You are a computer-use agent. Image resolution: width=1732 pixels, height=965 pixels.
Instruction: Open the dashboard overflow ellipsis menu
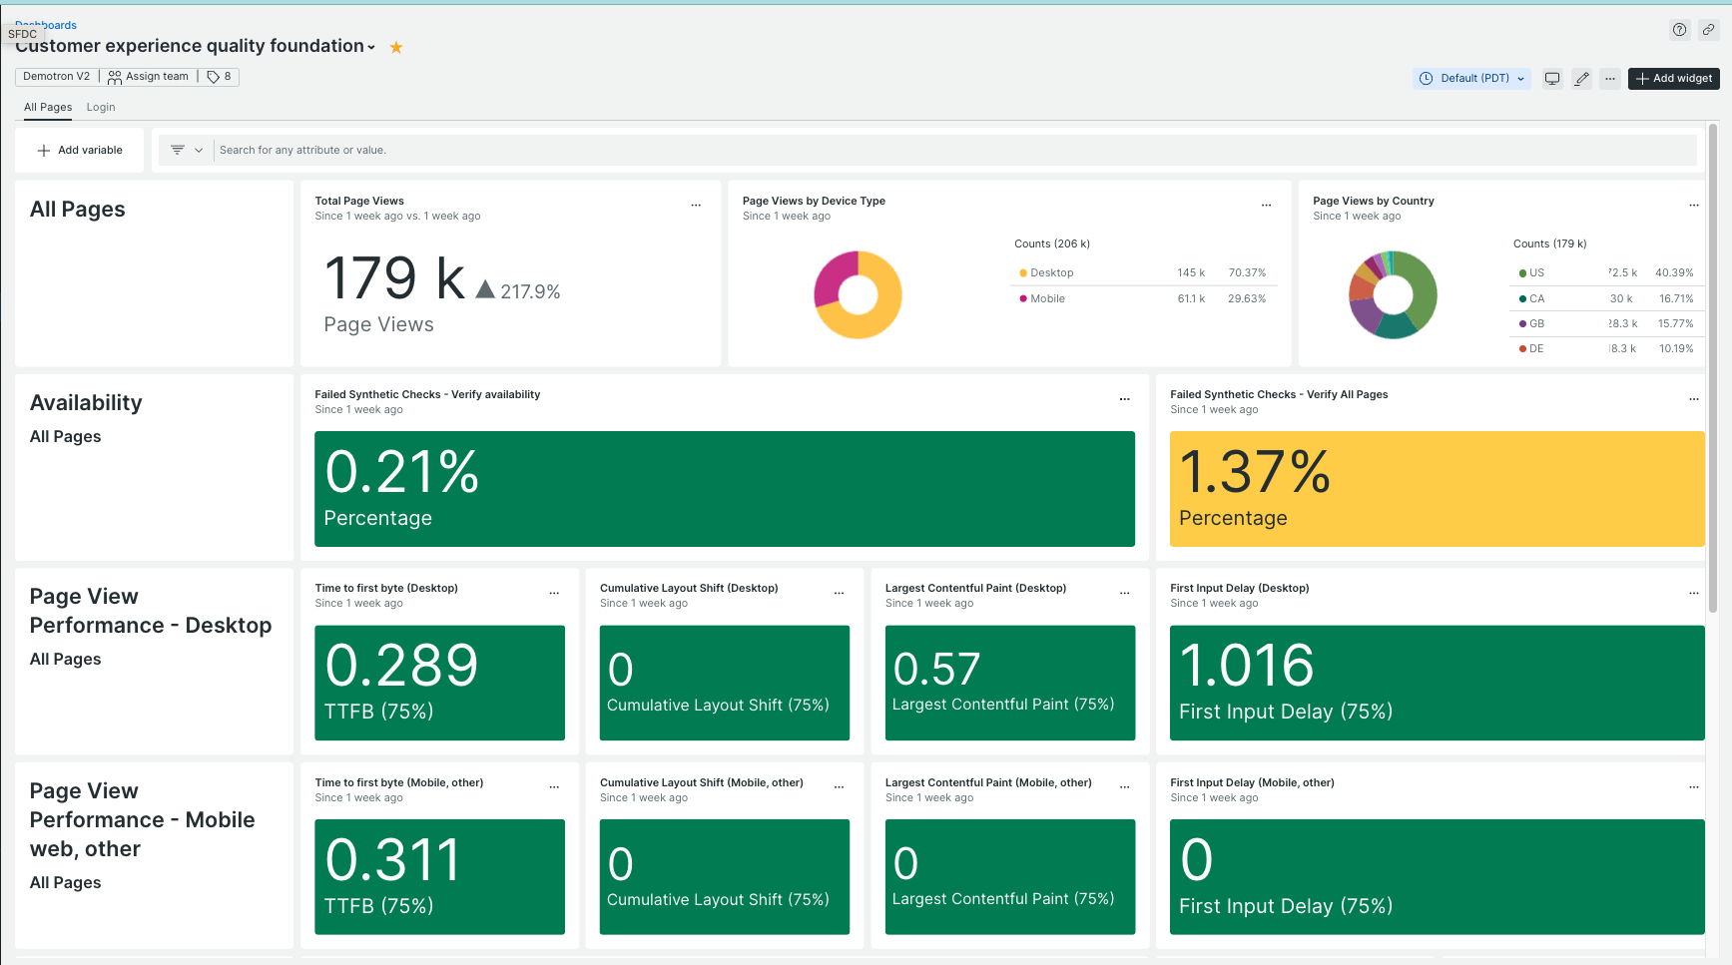click(1610, 78)
